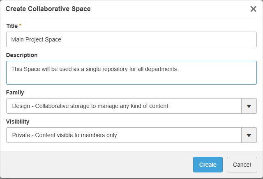Viewport: 263px width, 179px height.
Task: Click the required asterisk beside Title
Action: pyautogui.click(x=21, y=26)
